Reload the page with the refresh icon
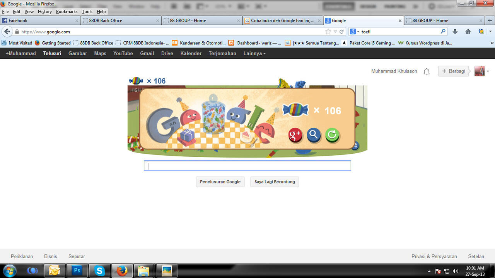This screenshot has width=495, height=278. click(341, 32)
